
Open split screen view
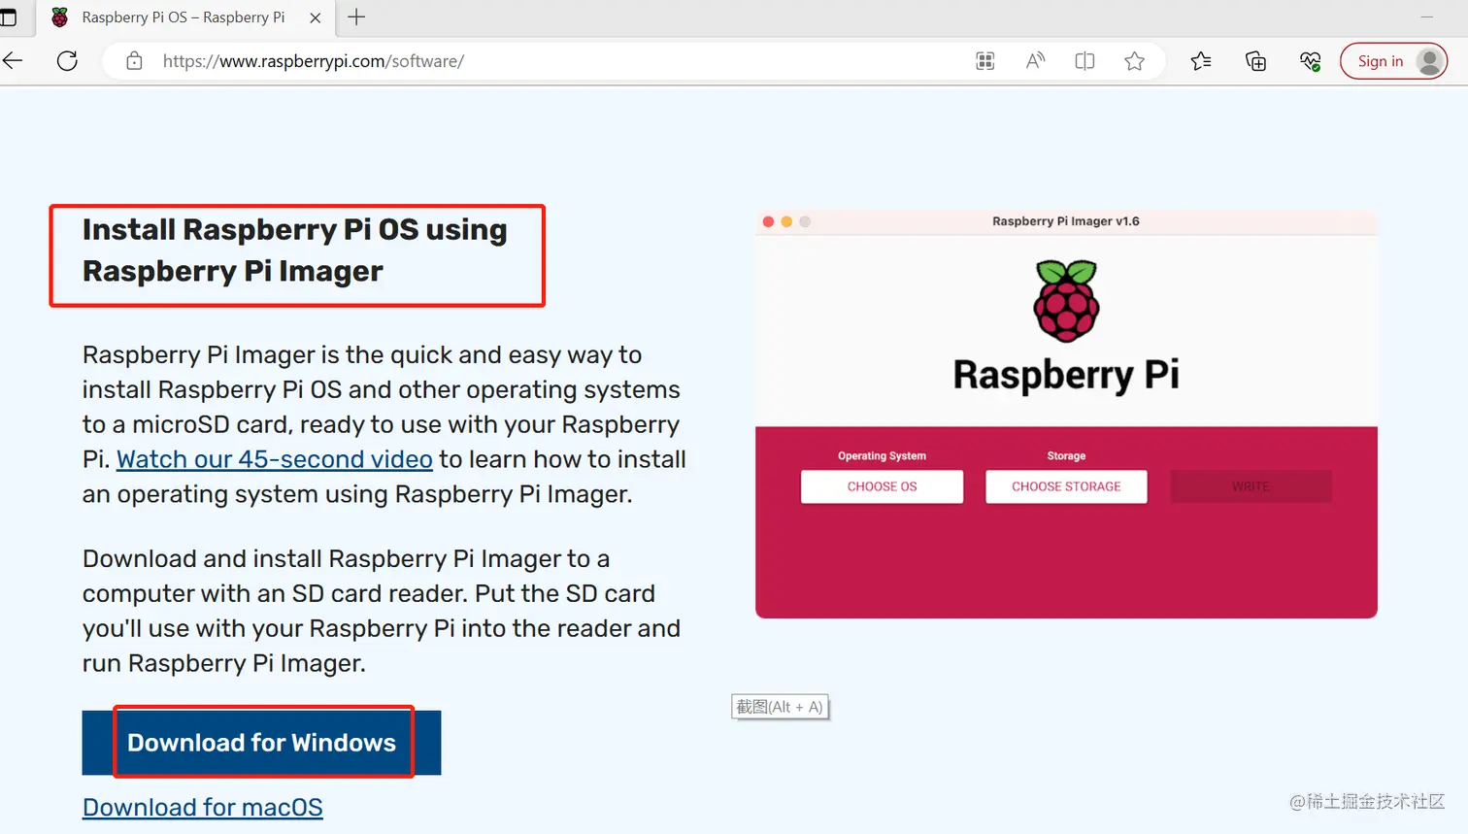(1084, 60)
